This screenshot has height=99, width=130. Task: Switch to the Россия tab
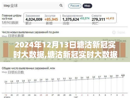click(75, 6)
